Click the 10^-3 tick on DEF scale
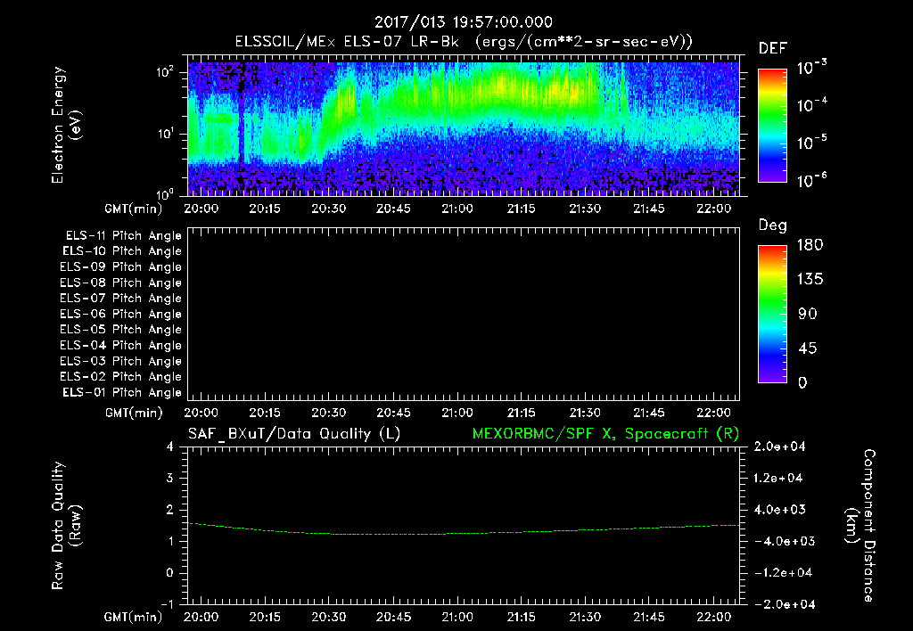Viewport: 913px width, 631px height. tap(811, 68)
